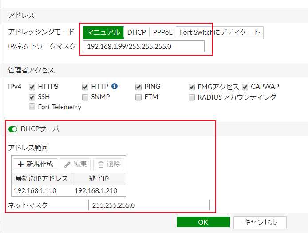
Task: Uncheck the HTTP checkbox
Action: pos(85,87)
